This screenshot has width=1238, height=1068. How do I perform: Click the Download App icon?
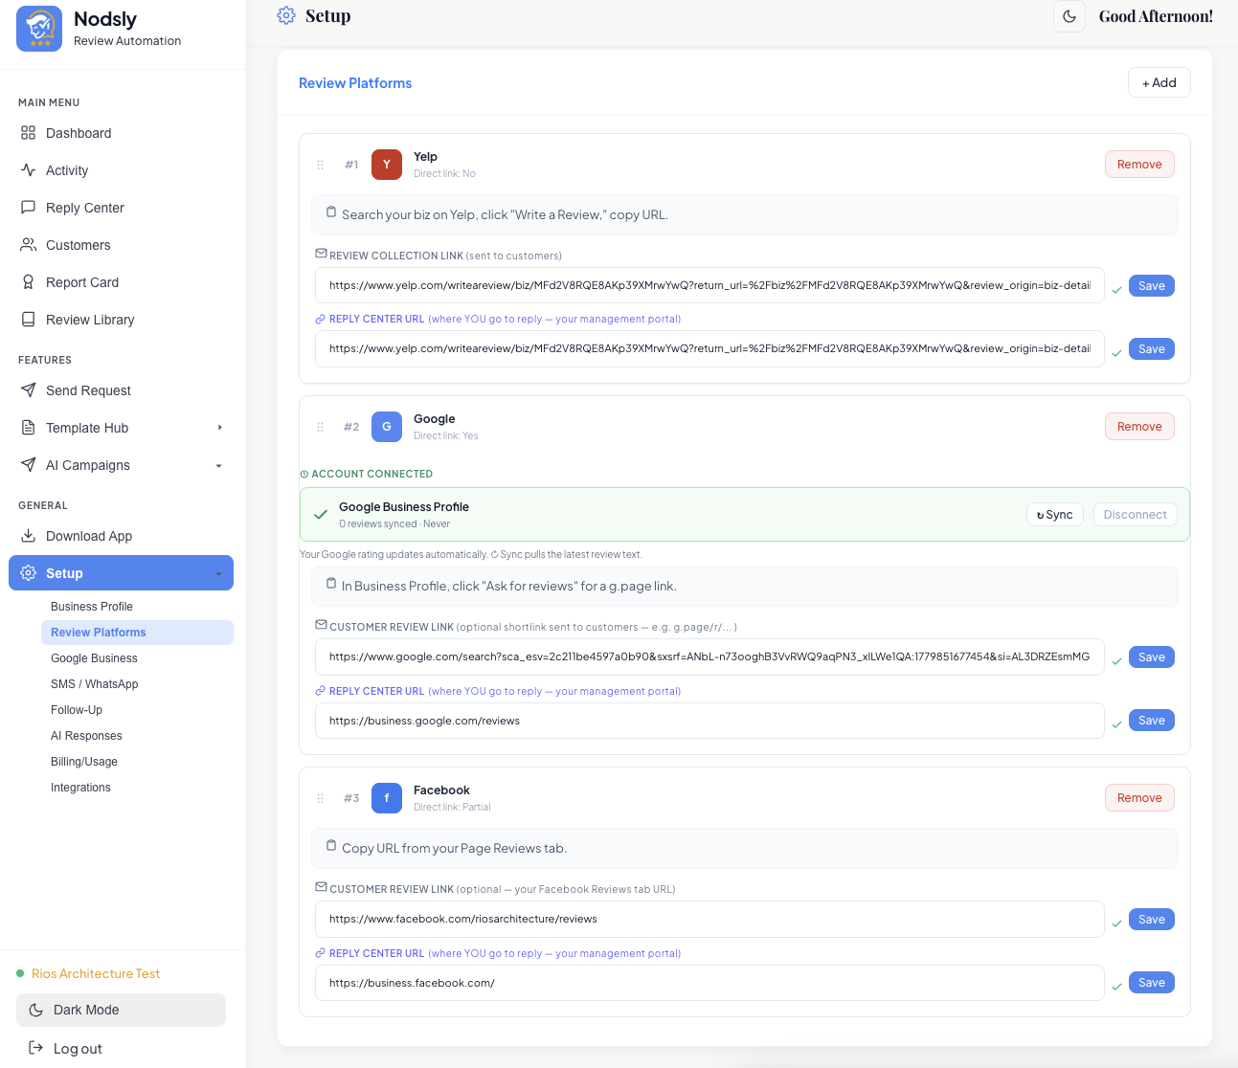pyautogui.click(x=28, y=536)
